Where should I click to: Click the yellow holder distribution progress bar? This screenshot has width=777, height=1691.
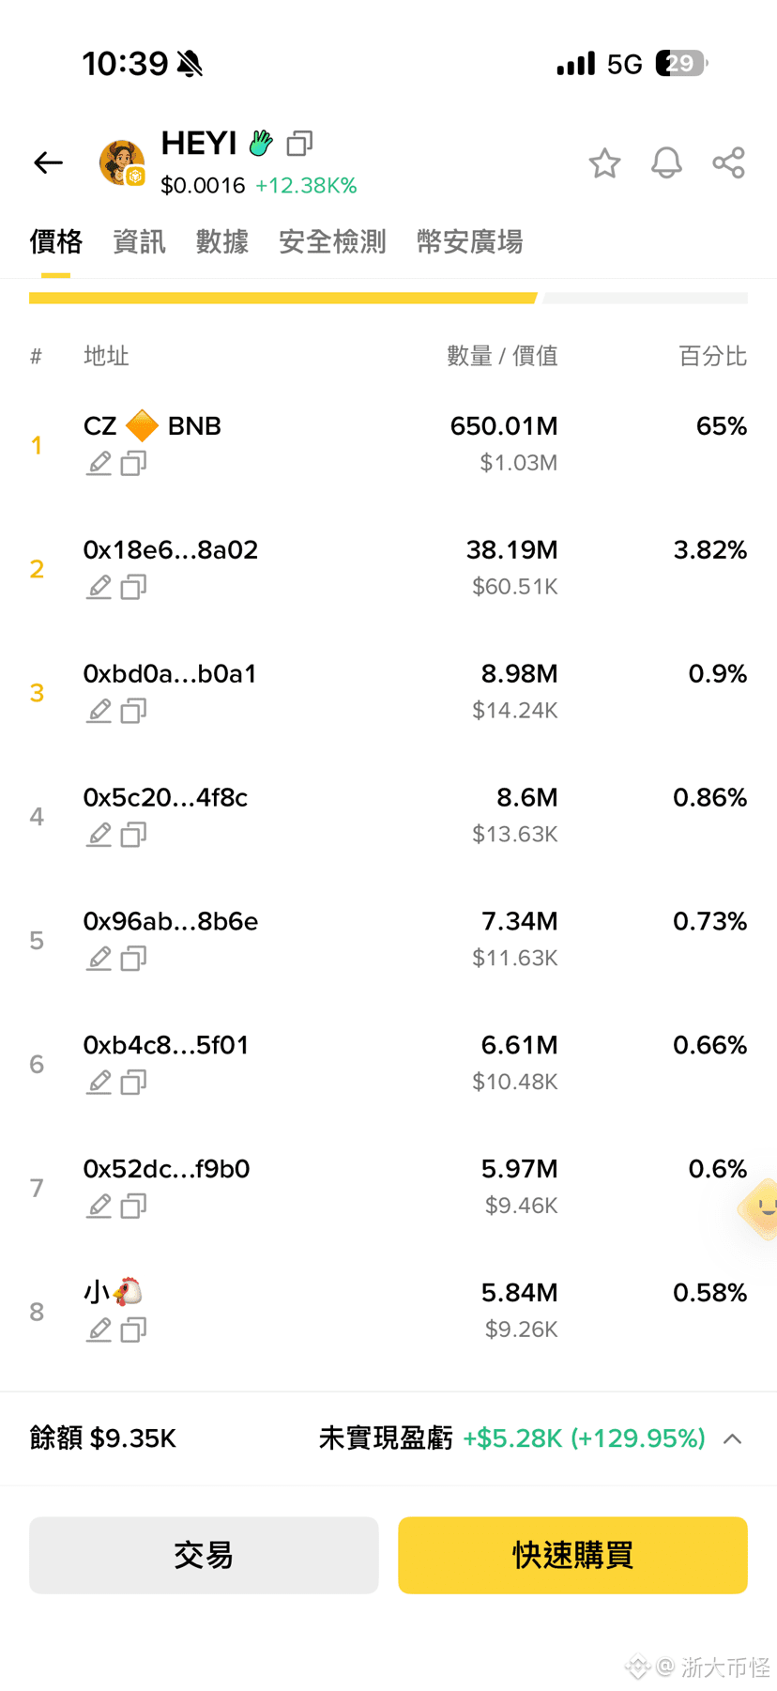click(x=283, y=298)
